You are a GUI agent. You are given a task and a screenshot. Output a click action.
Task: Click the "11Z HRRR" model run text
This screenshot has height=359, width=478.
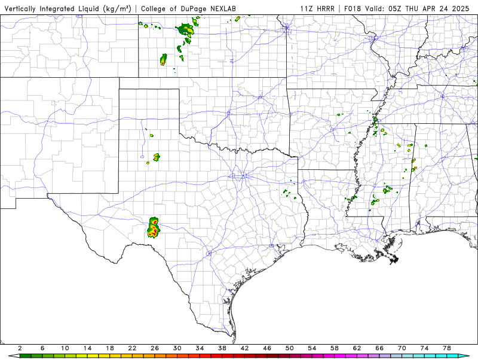[x=317, y=8]
